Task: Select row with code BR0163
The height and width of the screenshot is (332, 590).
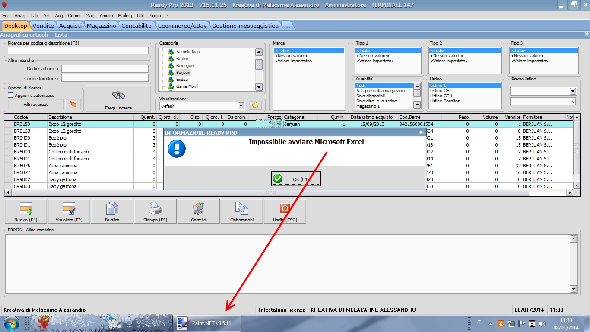Action: pyautogui.click(x=289, y=131)
